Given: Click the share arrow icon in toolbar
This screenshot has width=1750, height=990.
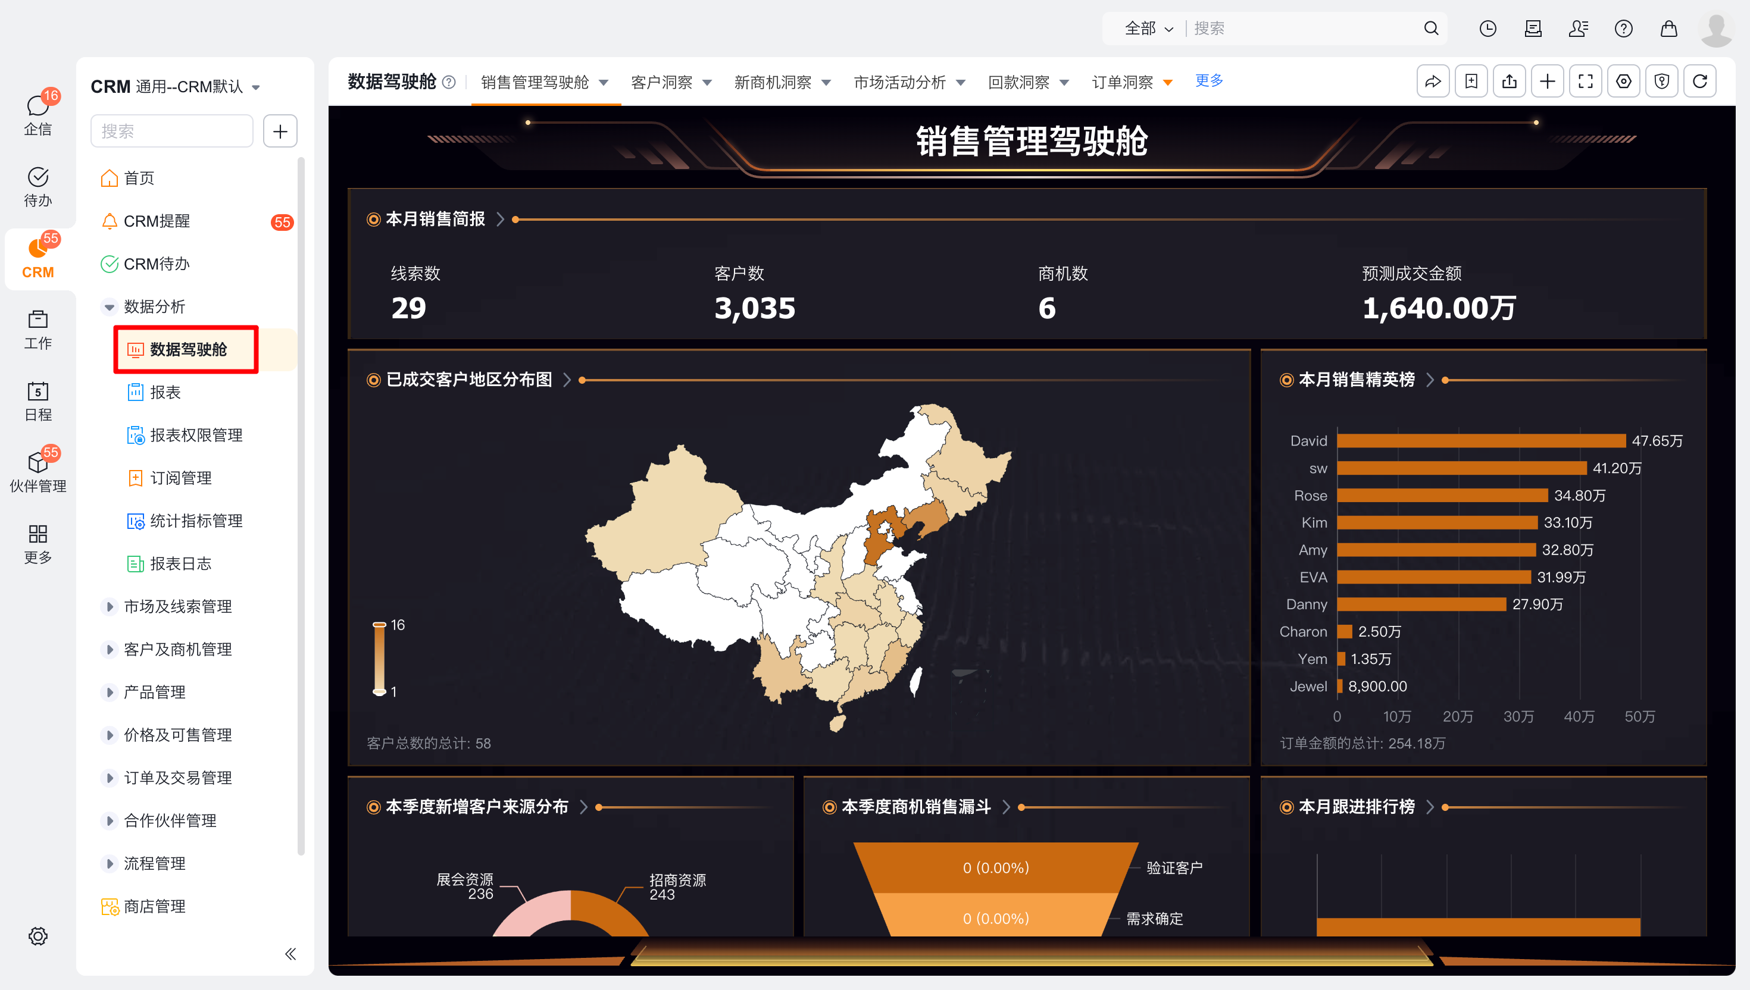Looking at the screenshot, I should (1432, 82).
